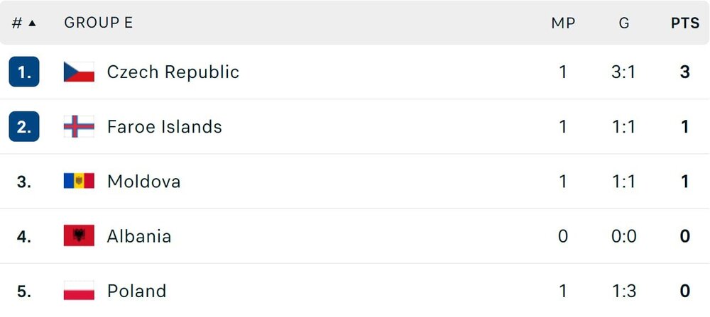The width and height of the screenshot is (710, 317).
Task: Sort table by PTS column header
Action: click(x=684, y=23)
